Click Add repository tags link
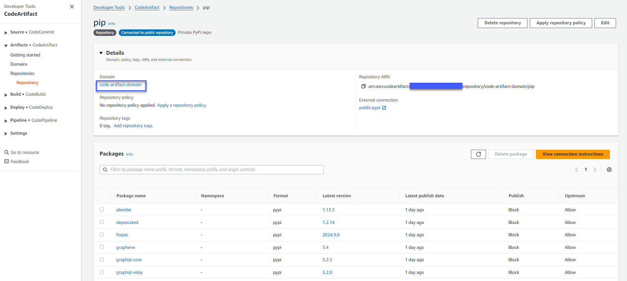Image resolution: width=627 pixels, height=281 pixels. 133,126
